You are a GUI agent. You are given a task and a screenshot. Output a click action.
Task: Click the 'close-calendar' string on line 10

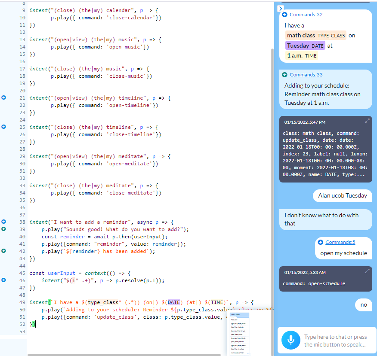pyautogui.click(x=131, y=18)
